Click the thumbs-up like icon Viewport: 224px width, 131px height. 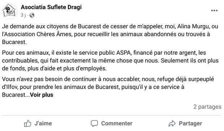[x=27, y=123]
